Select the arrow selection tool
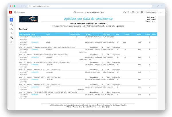The height and width of the screenshot is (117, 172). click(x=11, y=20)
